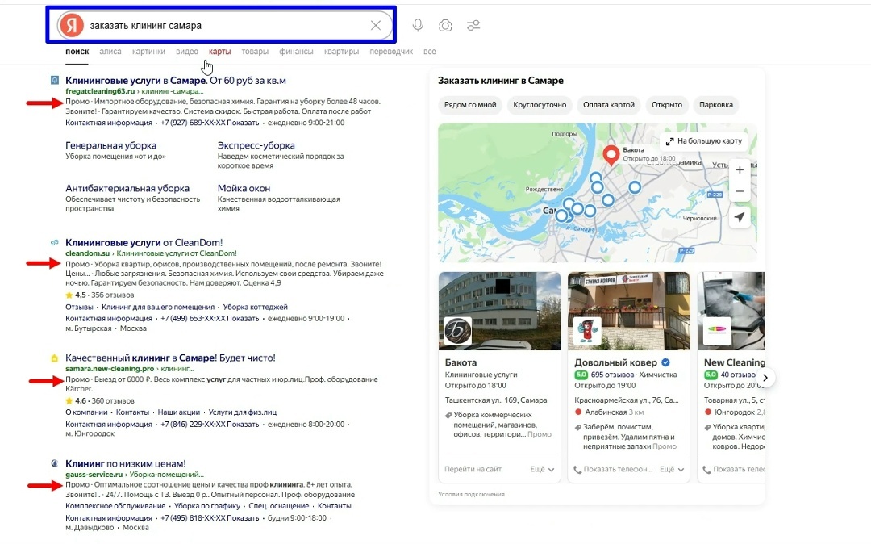This screenshot has width=871, height=544.
Task: Click the verified checkmark next to Довольный ковер
Action: [665, 362]
